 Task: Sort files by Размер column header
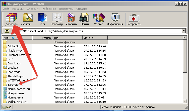(x=43, y=38)
